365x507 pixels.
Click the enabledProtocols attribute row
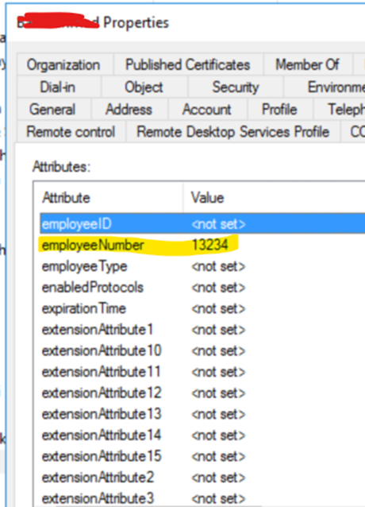202,287
